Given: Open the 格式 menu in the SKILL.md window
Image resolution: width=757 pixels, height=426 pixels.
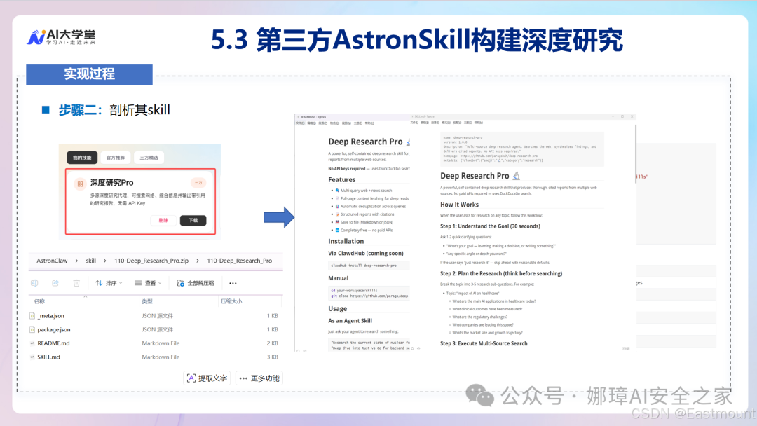Looking at the screenshot, I should pyautogui.click(x=446, y=123).
